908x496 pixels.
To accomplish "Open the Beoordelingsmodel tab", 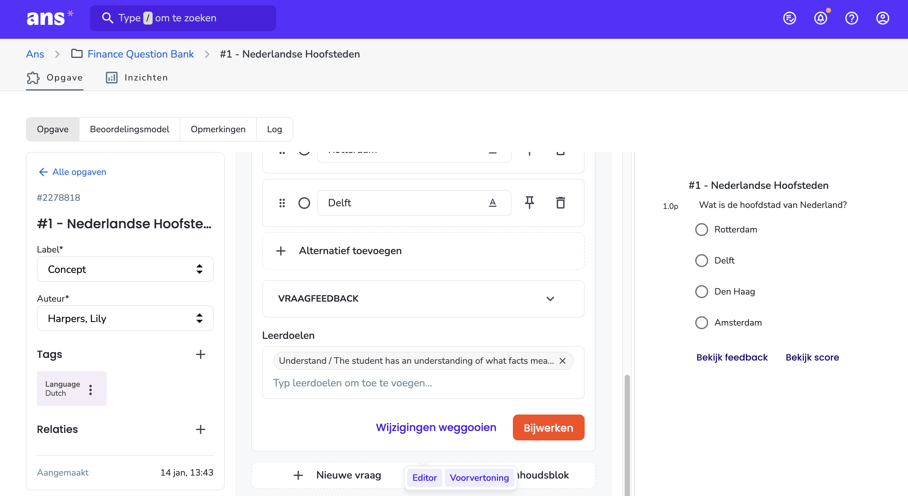I will tap(130, 129).
